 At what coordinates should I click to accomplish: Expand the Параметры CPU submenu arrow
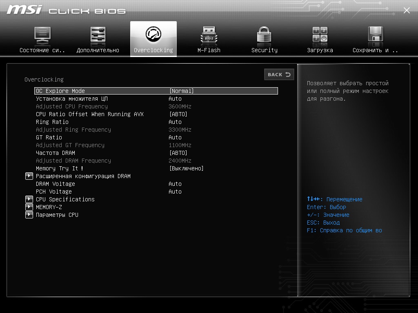point(29,214)
